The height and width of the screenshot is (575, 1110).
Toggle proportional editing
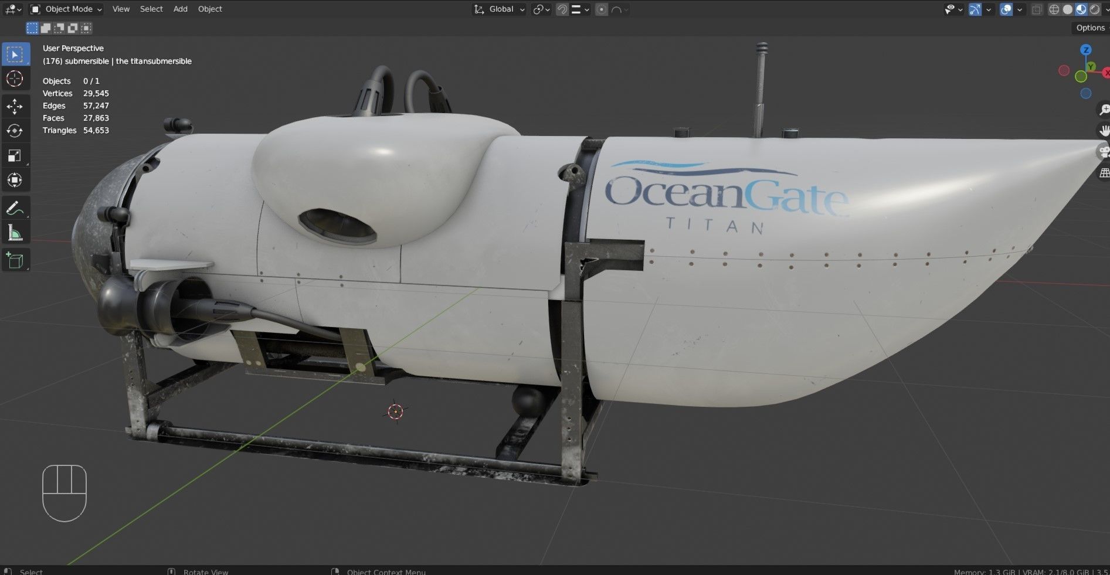[x=601, y=9]
